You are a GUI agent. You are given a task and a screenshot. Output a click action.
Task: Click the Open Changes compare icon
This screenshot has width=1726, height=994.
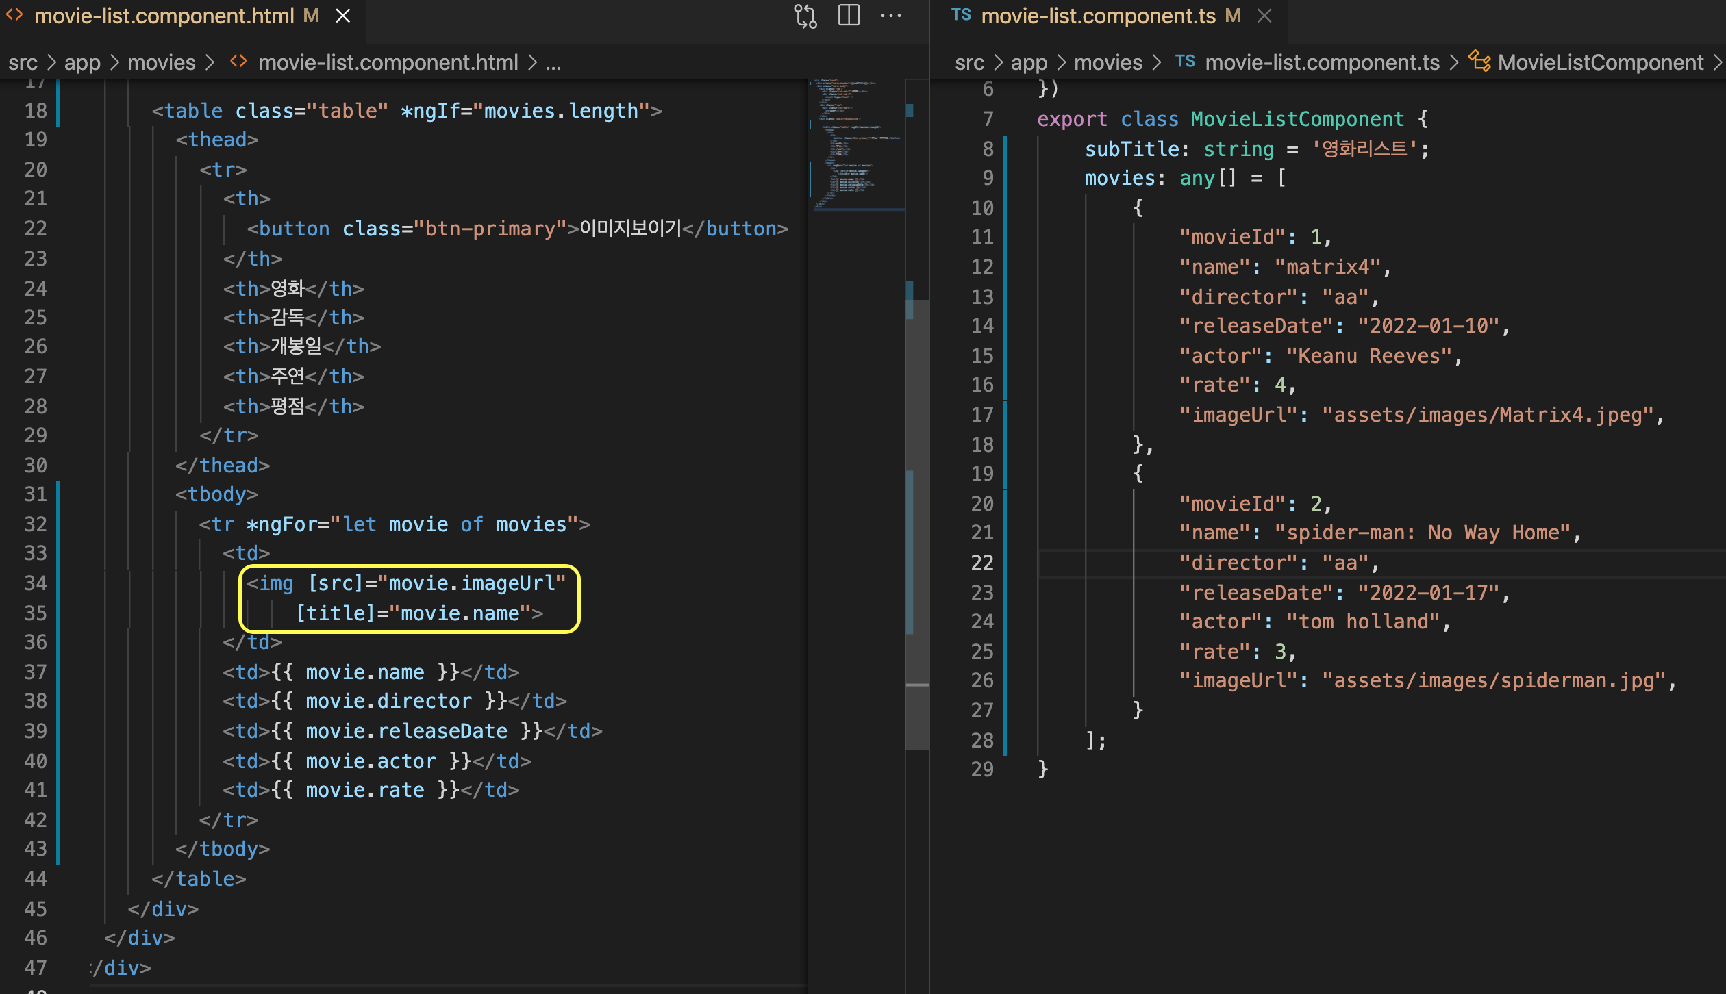(x=805, y=16)
